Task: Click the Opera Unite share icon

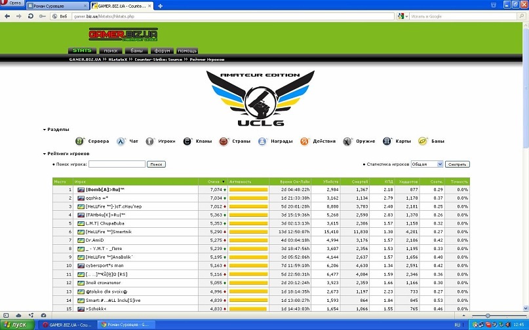Action: 31,316
